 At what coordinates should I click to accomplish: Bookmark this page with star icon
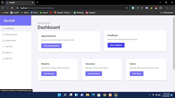[126, 8]
